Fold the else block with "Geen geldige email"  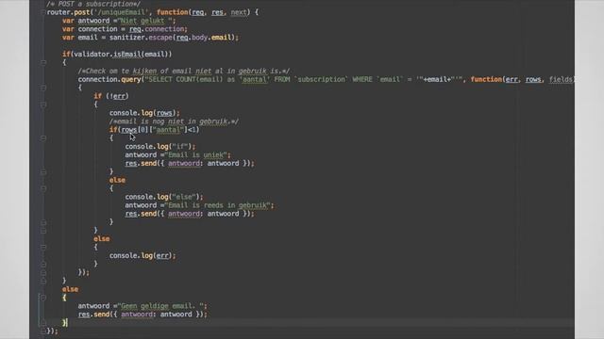[43, 298]
